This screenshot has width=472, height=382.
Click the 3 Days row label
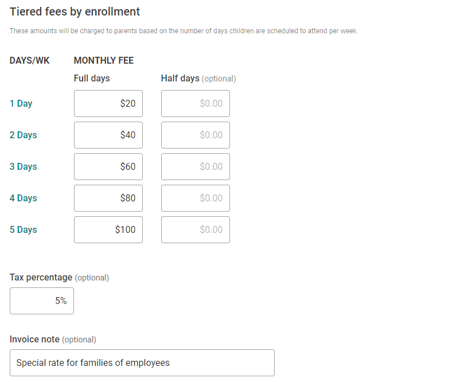pos(23,166)
